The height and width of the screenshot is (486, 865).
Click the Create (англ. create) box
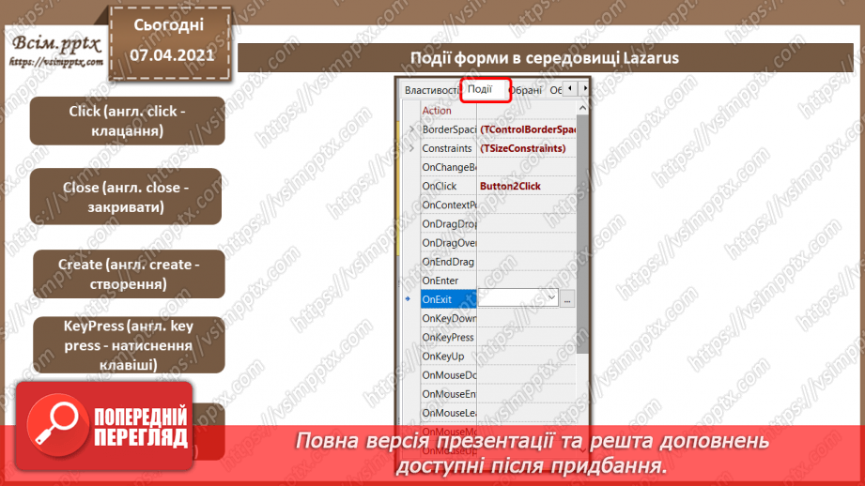click(x=129, y=274)
